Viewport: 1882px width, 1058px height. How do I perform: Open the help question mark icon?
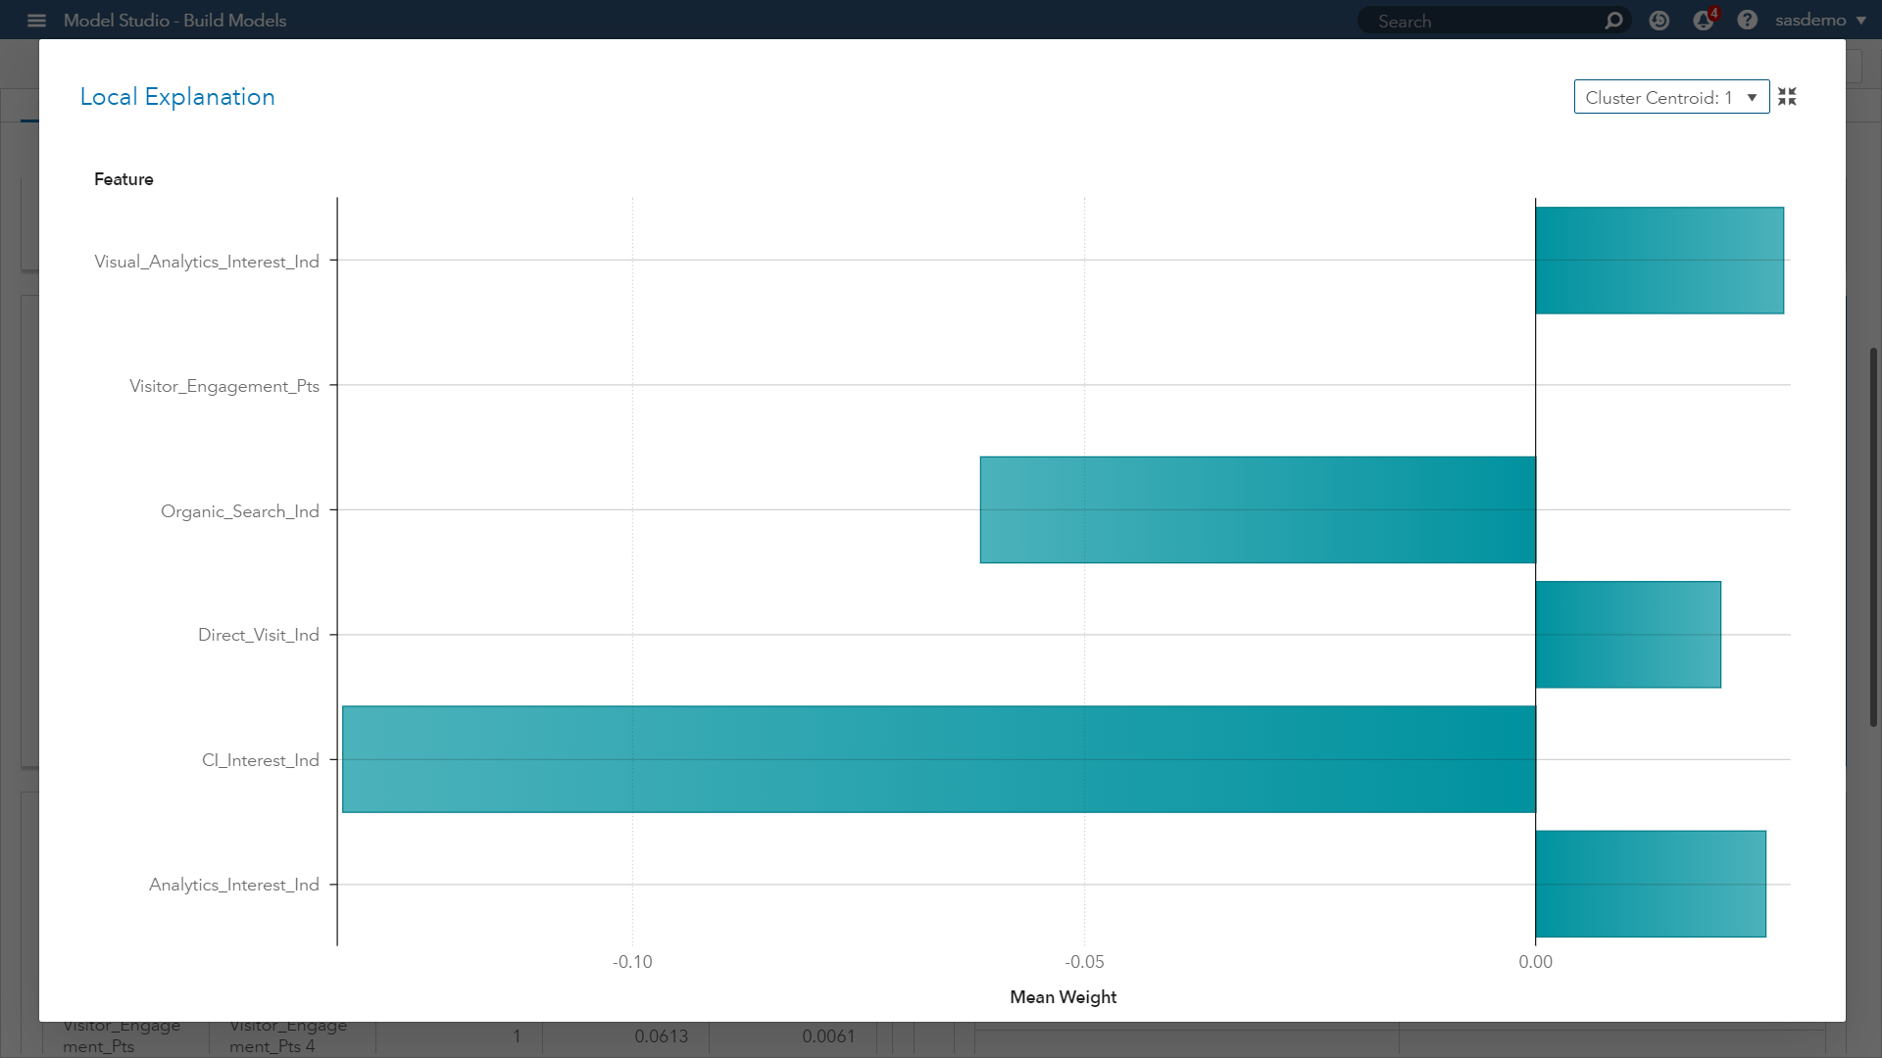[1747, 21]
